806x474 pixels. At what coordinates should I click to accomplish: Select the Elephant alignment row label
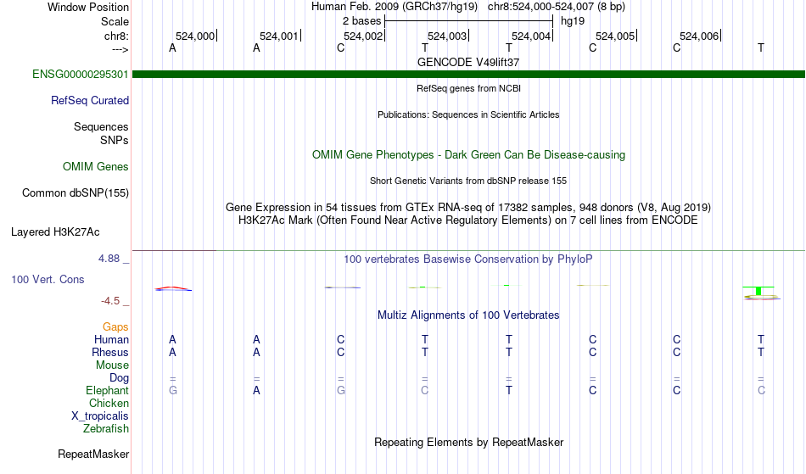coord(107,391)
